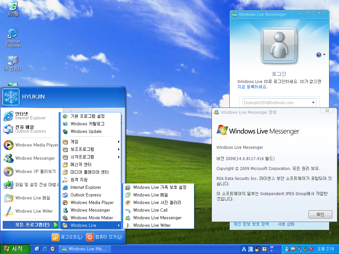Open Windows Media Player in All Programs list

tap(91, 202)
